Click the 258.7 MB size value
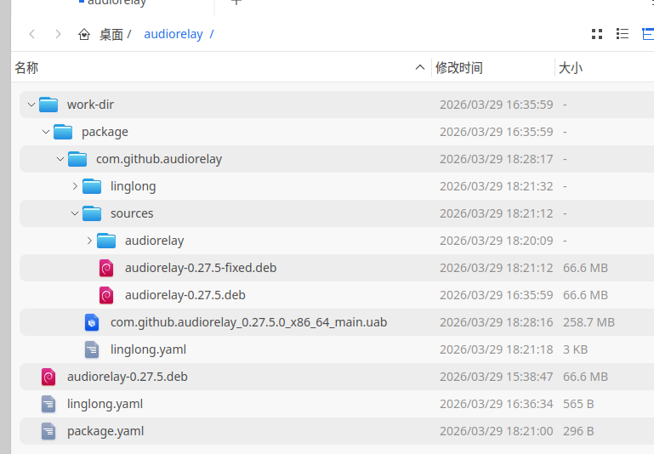The image size is (654, 454). (589, 322)
